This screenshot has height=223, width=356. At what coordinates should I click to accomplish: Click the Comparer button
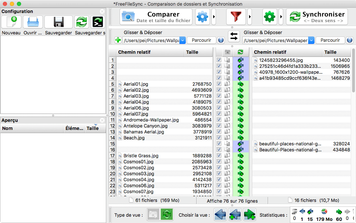(x=156, y=17)
